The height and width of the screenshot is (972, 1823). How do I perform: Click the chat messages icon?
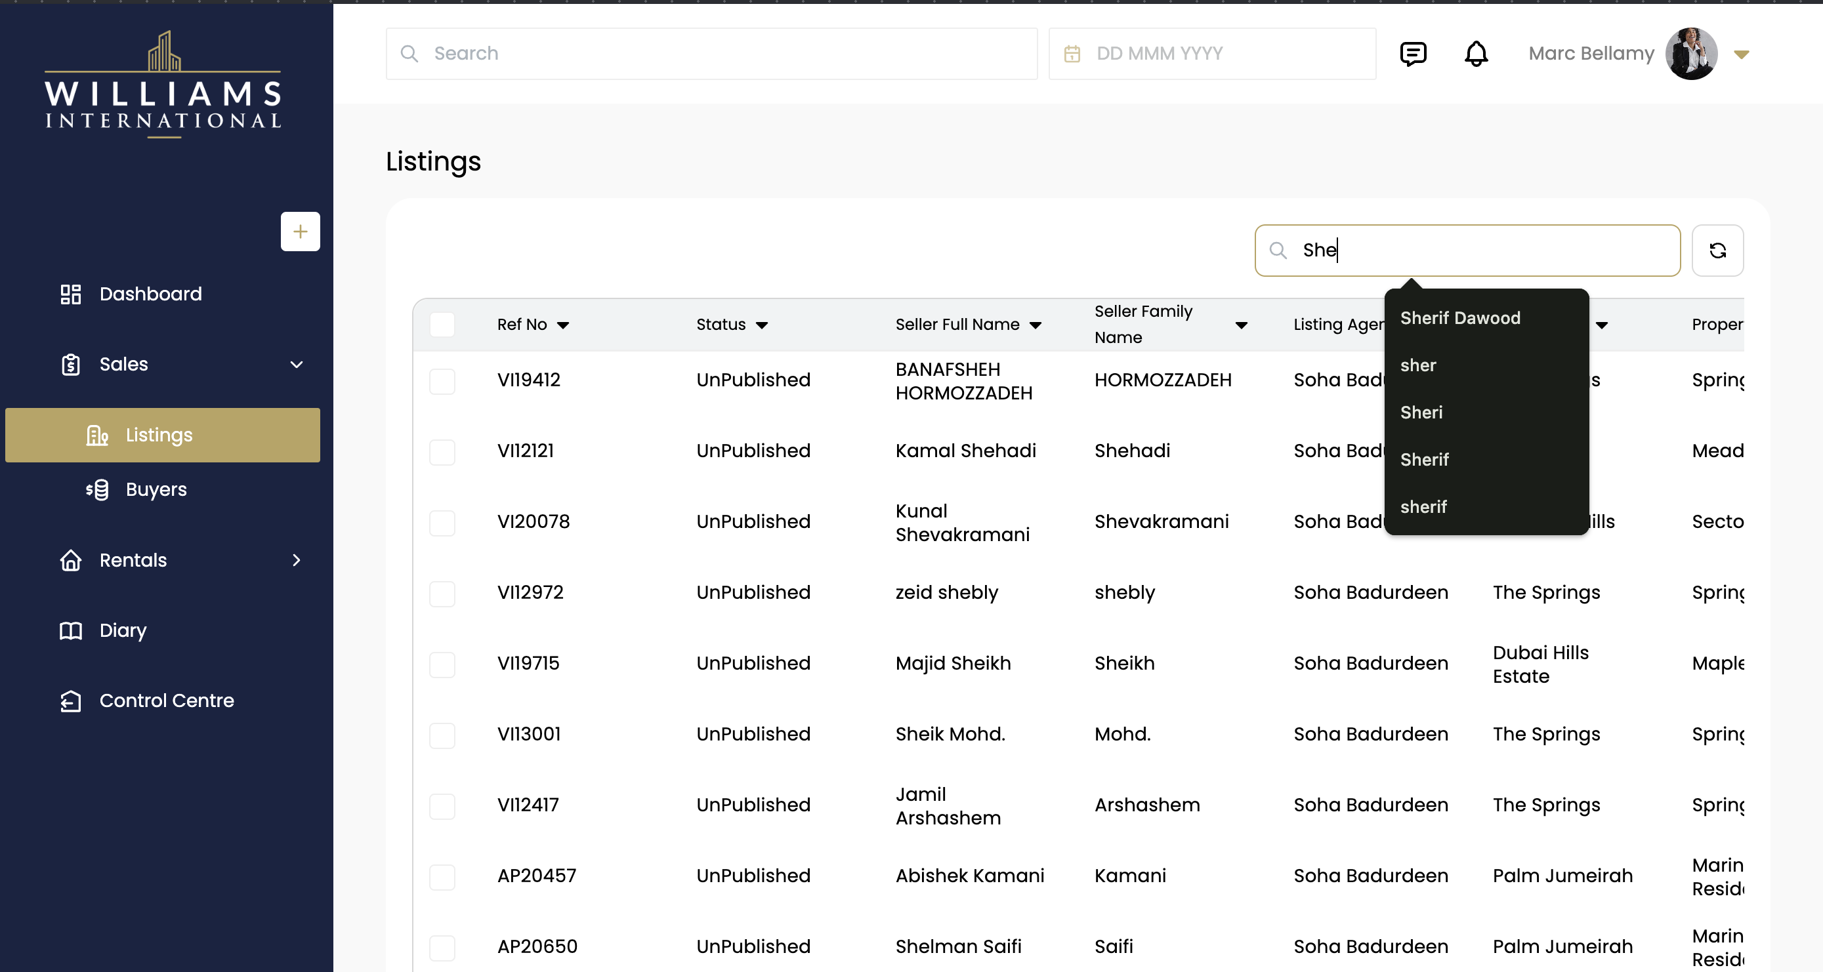coord(1413,54)
